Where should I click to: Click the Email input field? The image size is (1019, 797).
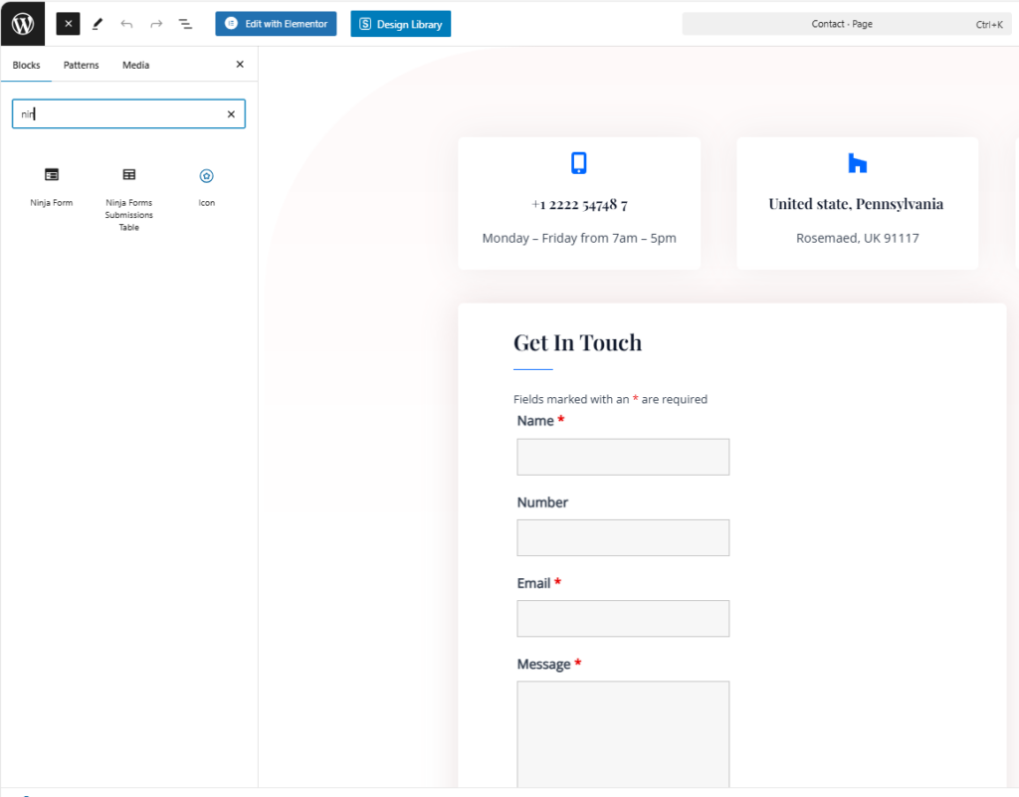pyautogui.click(x=623, y=618)
